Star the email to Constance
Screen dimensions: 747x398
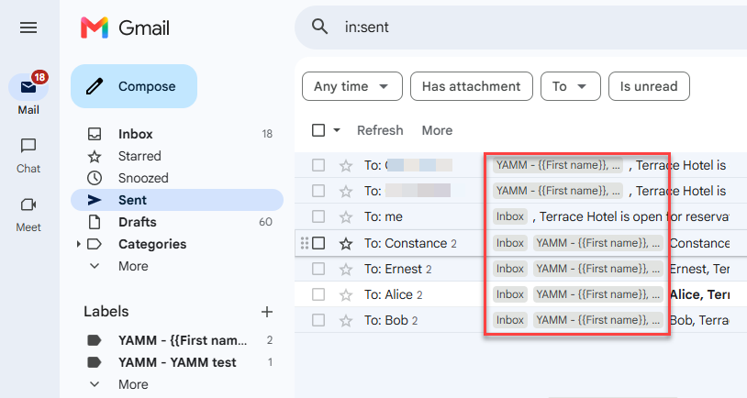pos(346,243)
